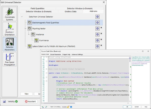Viewport: 151px width, 109px height.
Task: Click the import snippet icon in Source Code Editor
Action: [43, 107]
